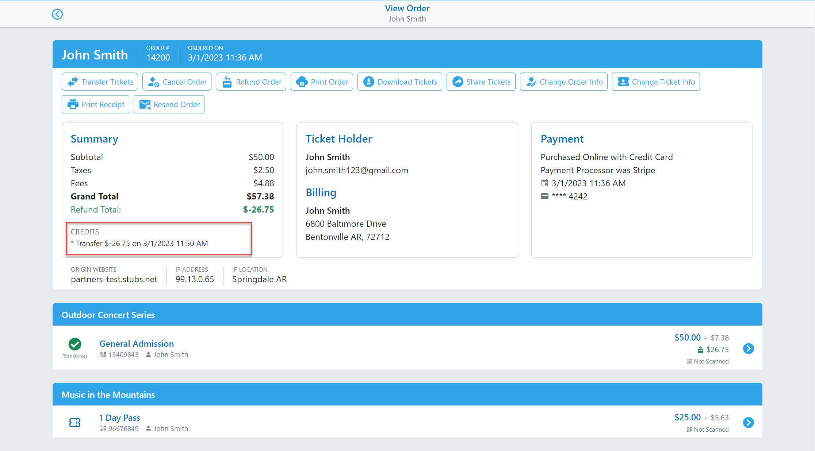815x451 pixels.
Task: Click the Print Order cloud printer icon
Action: (x=302, y=82)
